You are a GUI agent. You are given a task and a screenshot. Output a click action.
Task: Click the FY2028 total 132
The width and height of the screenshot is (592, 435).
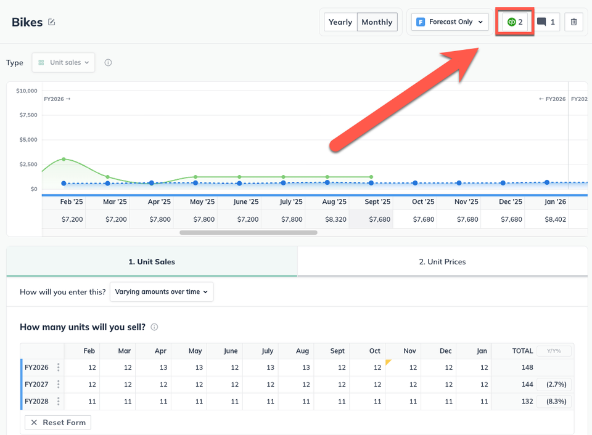pyautogui.click(x=527, y=402)
